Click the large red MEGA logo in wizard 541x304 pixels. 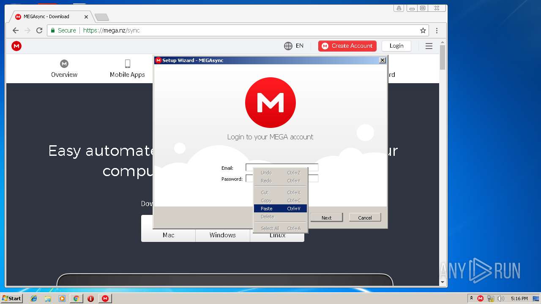coord(270,103)
